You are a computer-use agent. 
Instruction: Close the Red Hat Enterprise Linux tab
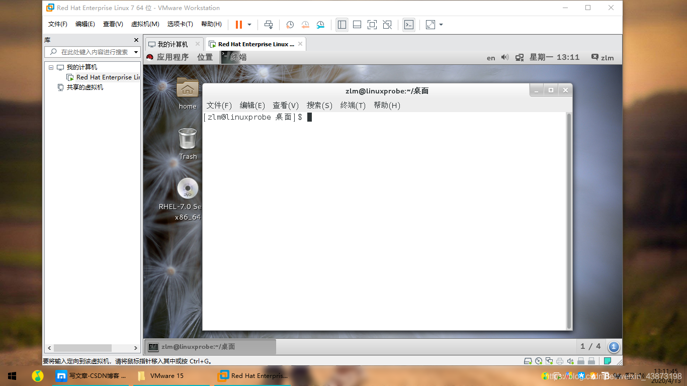(300, 44)
